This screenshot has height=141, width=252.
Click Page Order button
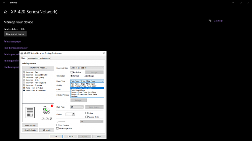[x=94, y=107]
